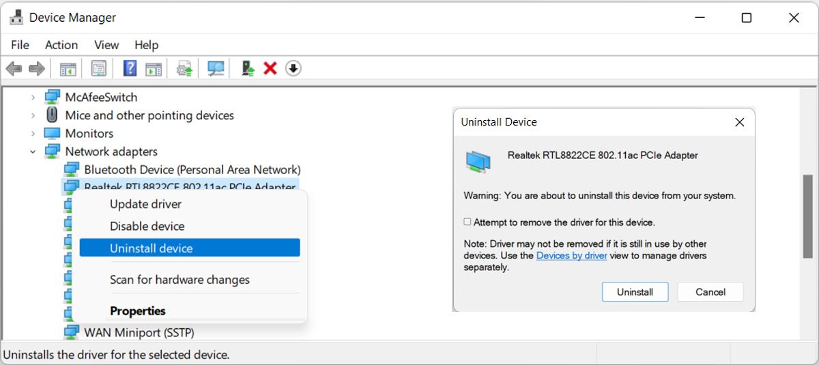Viewport: 819px width, 365px height.
Task: Open the Devices by driver link
Action: (572, 256)
